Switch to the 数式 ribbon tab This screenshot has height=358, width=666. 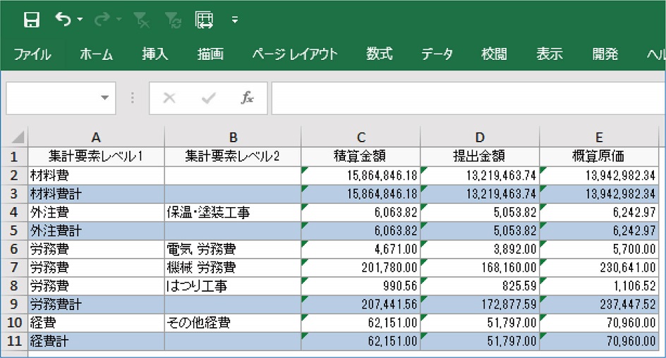coord(380,54)
